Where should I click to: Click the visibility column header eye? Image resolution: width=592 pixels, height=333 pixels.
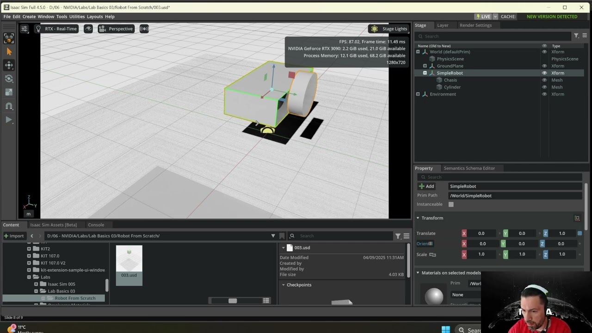tap(544, 46)
